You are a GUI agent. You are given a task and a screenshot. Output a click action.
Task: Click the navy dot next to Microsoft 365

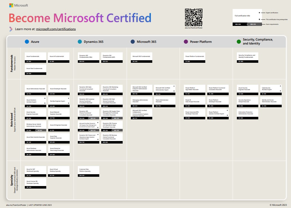(133, 42)
